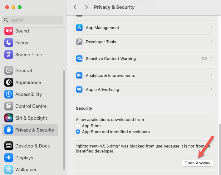Click the Open Anyway button
The image size is (221, 175).
point(197,163)
